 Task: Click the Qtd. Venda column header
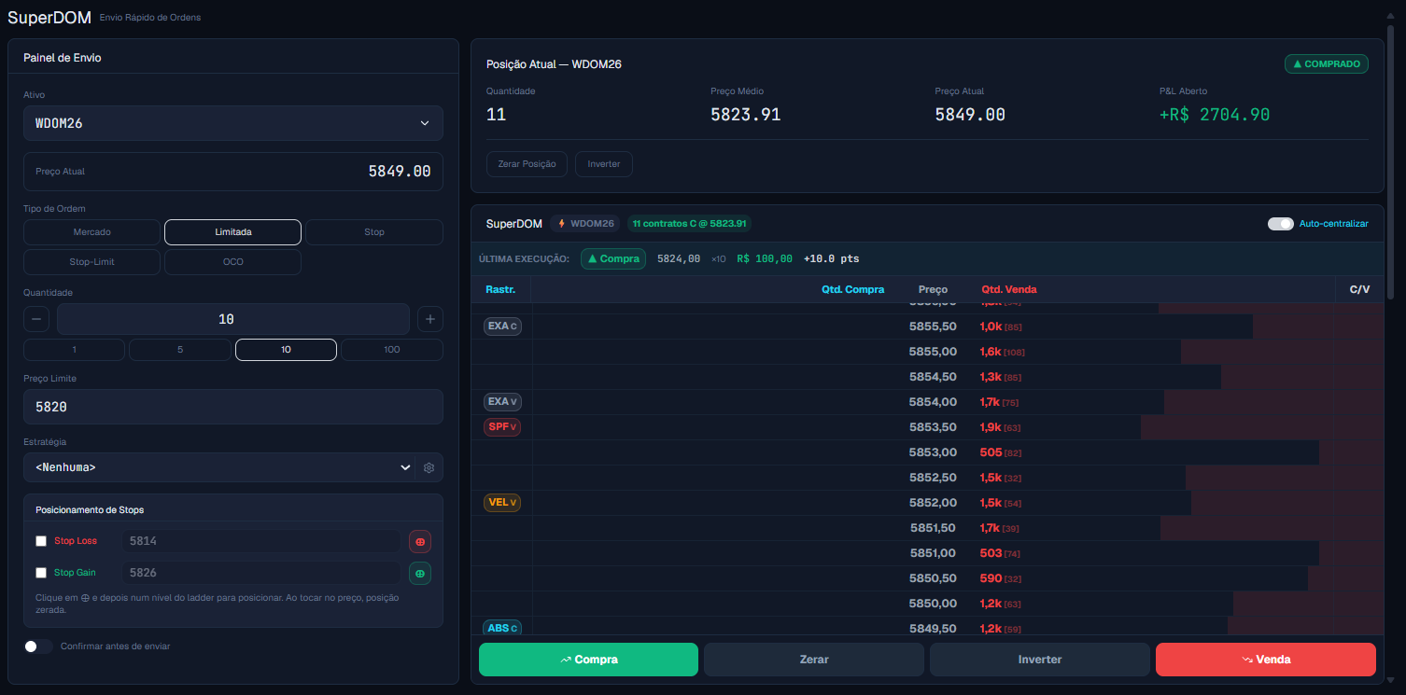pyautogui.click(x=1008, y=289)
